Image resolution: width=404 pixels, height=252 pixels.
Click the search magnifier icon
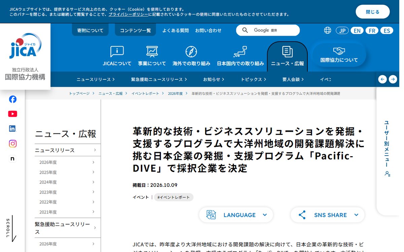[245, 30]
